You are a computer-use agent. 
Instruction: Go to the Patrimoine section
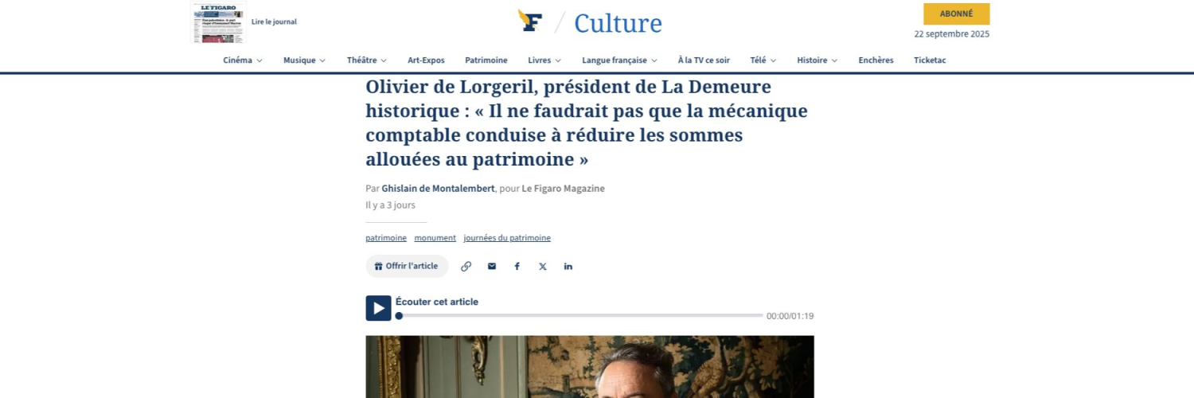tap(486, 60)
